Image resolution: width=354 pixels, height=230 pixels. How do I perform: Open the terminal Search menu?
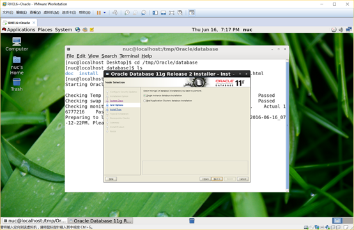[109, 56]
